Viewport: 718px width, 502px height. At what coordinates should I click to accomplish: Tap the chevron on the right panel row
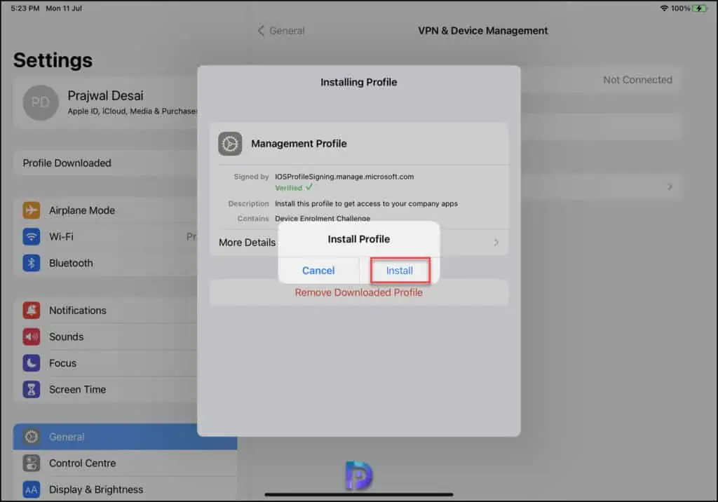[x=670, y=187]
